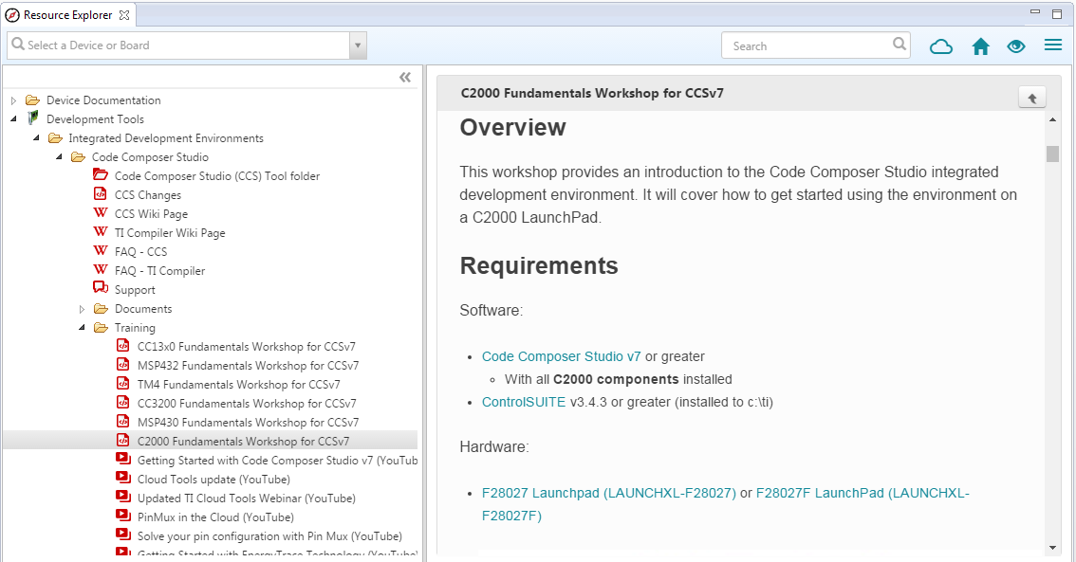Click the Code Composer Studio folder icon

pyautogui.click(x=78, y=157)
